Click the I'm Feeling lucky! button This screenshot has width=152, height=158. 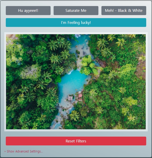[x=76, y=22]
